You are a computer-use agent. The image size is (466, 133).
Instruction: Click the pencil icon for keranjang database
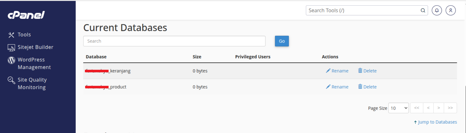click(328, 71)
